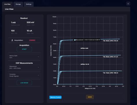Click the hFE 211.31 curve label
Image resolution: width=137 pixels, height=105 pixels.
(x=110, y=57)
